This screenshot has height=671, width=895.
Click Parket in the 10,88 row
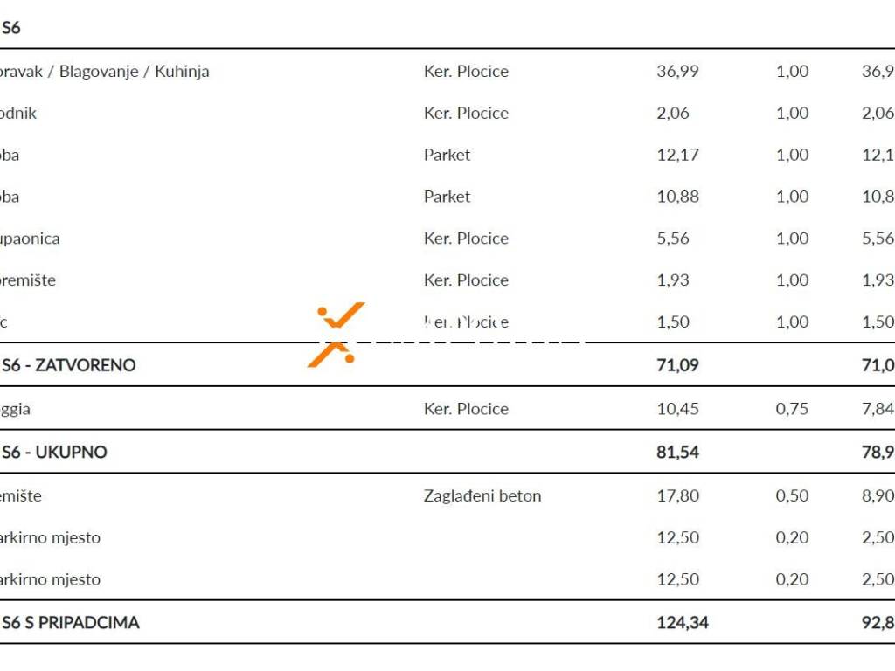tap(447, 197)
